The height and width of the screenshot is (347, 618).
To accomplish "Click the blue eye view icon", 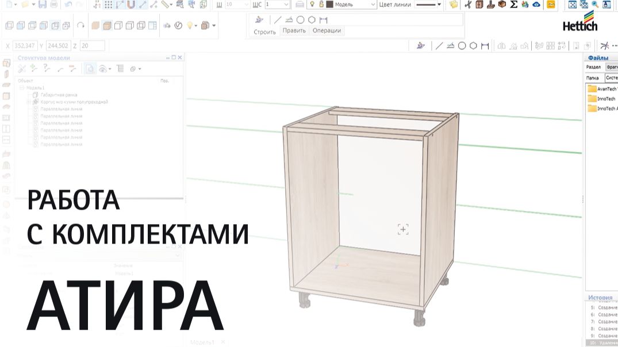I will pos(536,5).
